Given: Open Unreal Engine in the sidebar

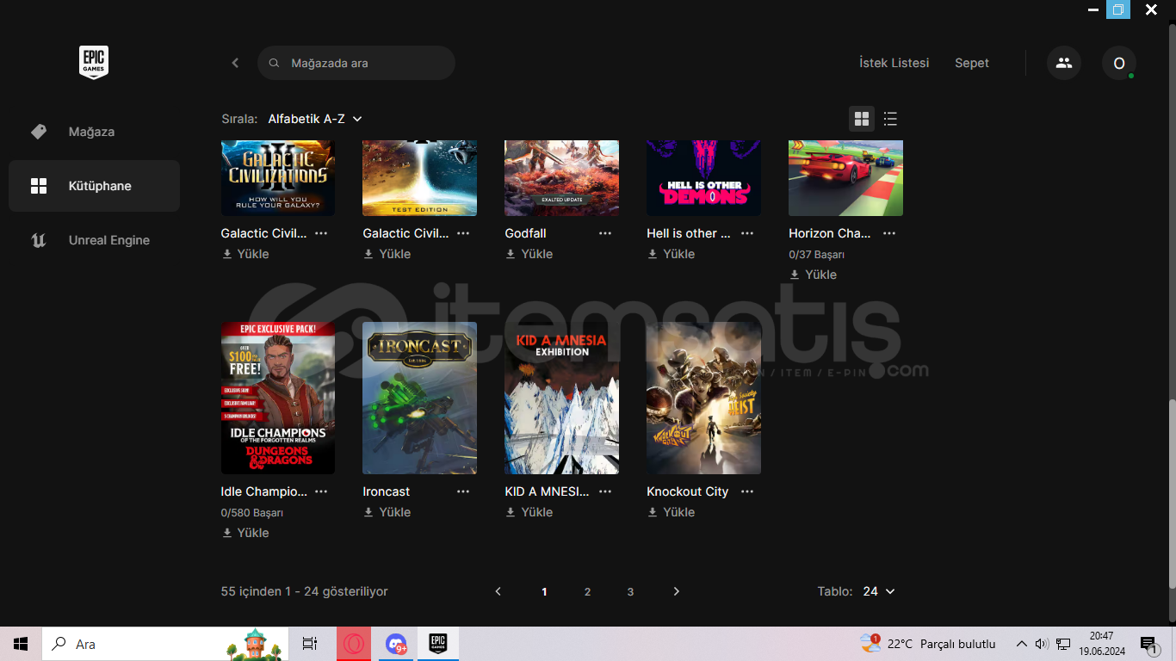Looking at the screenshot, I should (108, 240).
